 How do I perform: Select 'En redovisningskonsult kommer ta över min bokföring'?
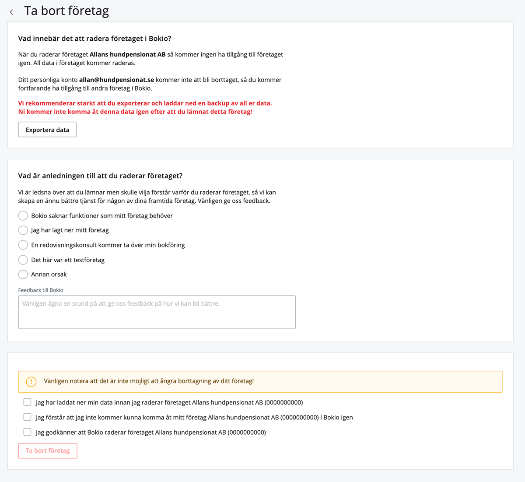(x=23, y=245)
